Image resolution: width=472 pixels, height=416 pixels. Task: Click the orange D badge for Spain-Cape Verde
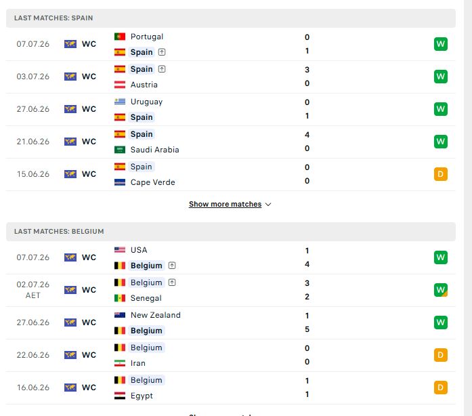click(x=440, y=174)
